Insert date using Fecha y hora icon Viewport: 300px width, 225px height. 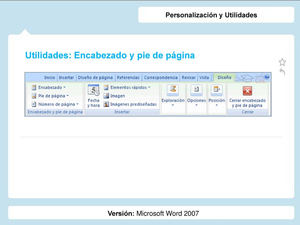(93, 90)
